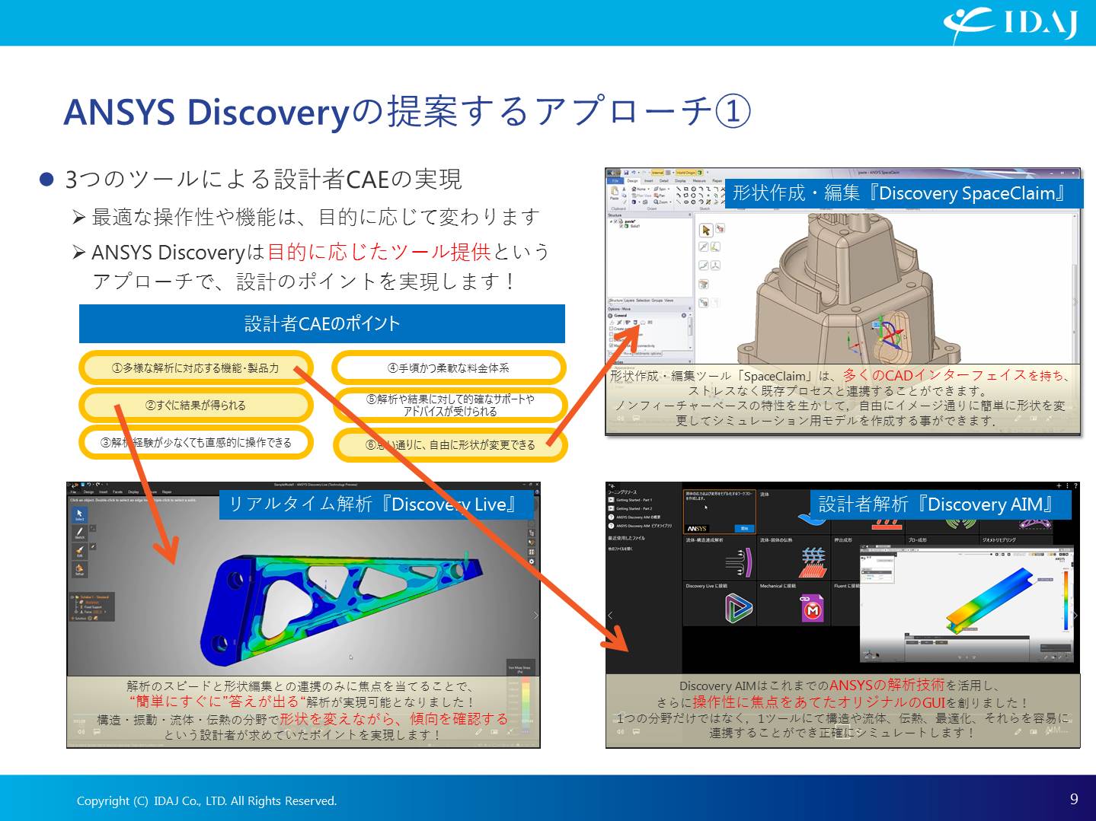Toggle the Solid1 visibility checkbox in Structure tree

(x=621, y=226)
